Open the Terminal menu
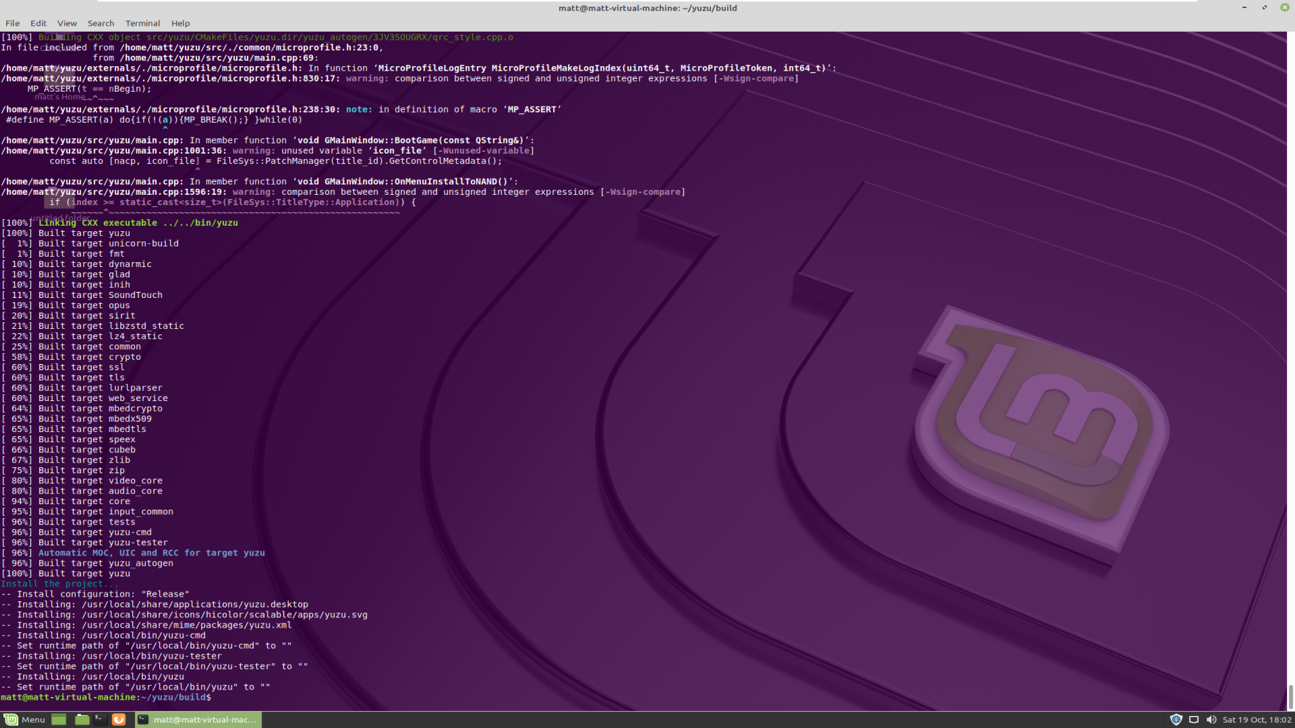Image resolution: width=1295 pixels, height=728 pixels. click(143, 23)
